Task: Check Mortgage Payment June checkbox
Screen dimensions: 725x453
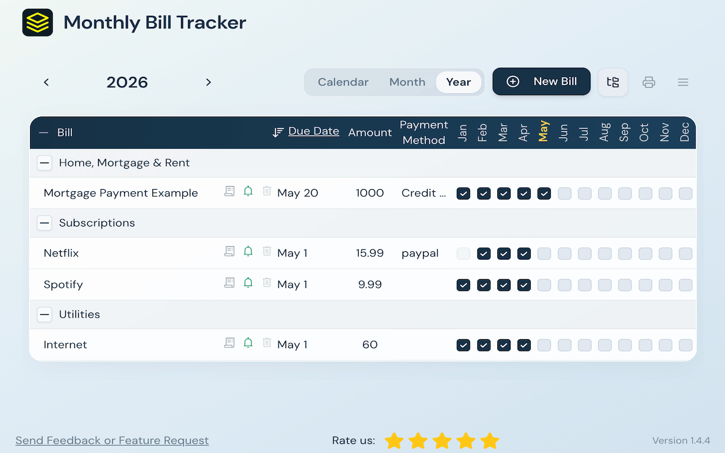Action: pos(565,194)
